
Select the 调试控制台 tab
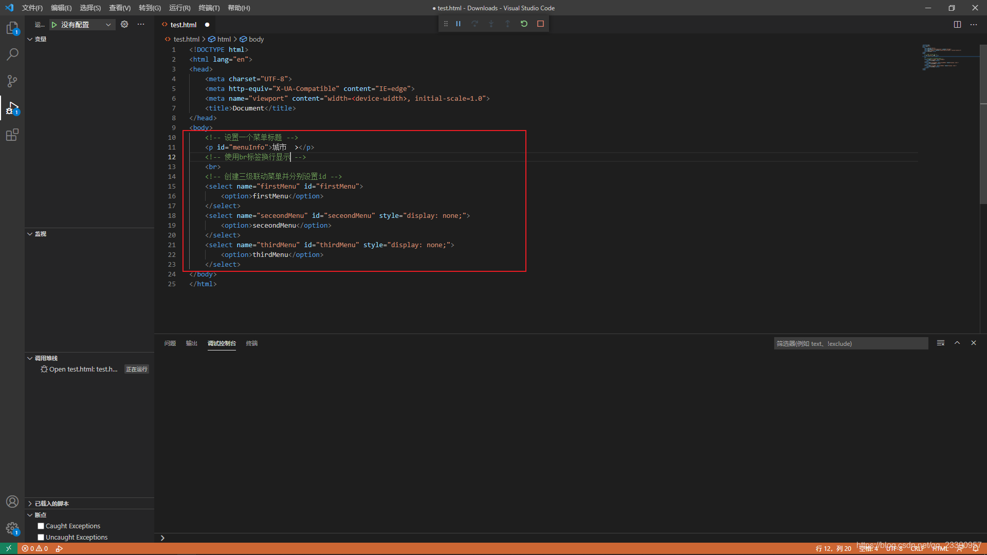(x=221, y=343)
